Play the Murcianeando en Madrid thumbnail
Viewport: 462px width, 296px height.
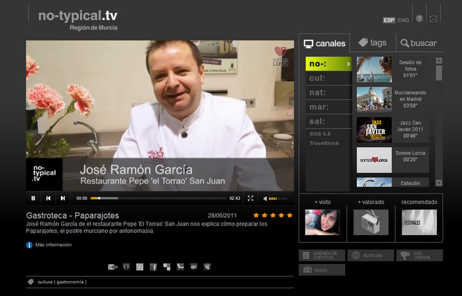[374, 99]
